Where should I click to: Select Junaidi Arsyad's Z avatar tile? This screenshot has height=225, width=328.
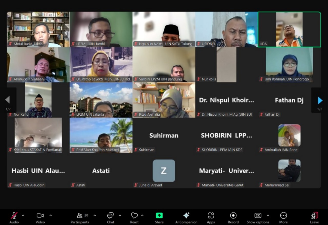tap(164, 171)
